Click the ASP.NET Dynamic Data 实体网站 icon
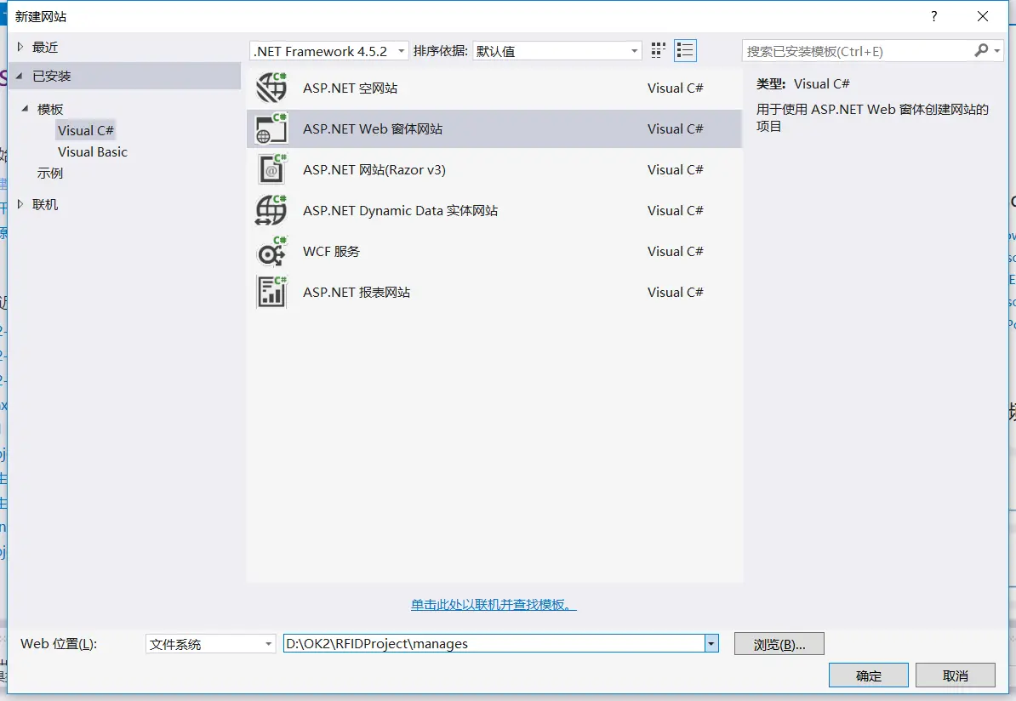 [271, 210]
